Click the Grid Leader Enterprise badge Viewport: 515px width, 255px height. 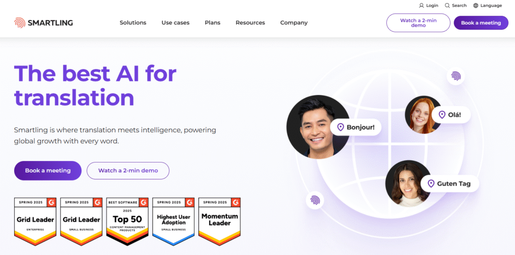pyautogui.click(x=35, y=221)
